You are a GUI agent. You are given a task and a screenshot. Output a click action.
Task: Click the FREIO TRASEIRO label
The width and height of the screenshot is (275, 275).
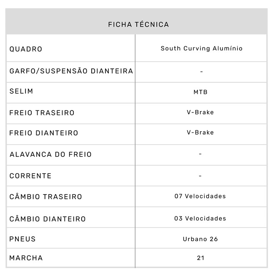pos(42,113)
